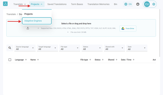Click the globe language icon
This screenshot has width=163, height=95.
(126, 4)
